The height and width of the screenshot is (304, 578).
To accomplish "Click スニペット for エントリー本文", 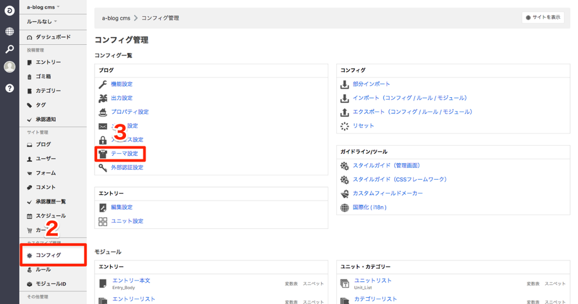I will (314, 284).
